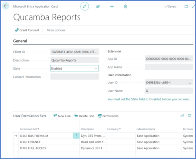Click Microsoft Entra Application Card caption
This screenshot has width=196, height=159.
coord(35,6)
